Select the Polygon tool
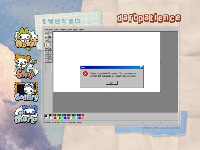200x150 pixels. [x=50, y=57]
